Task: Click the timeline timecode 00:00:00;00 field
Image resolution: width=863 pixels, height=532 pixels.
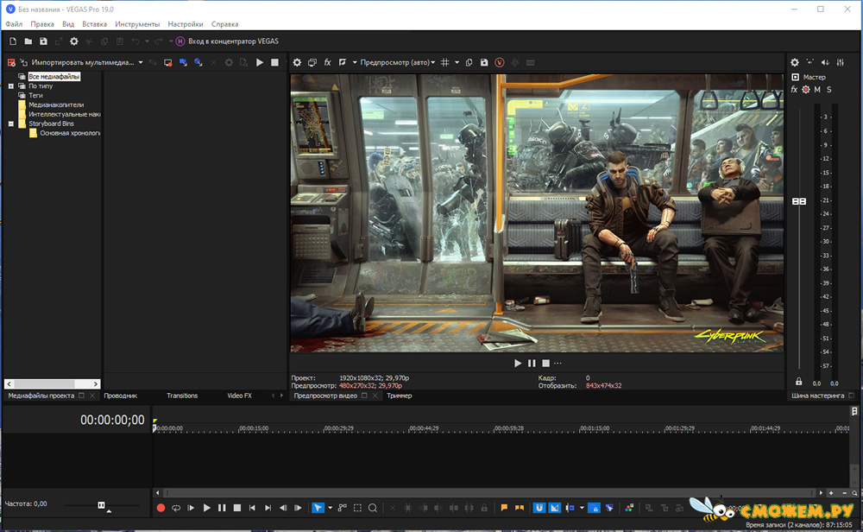Action: (112, 421)
